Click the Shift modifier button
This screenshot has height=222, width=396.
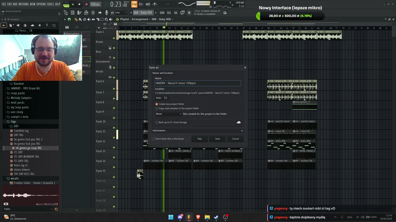pos(162,13)
